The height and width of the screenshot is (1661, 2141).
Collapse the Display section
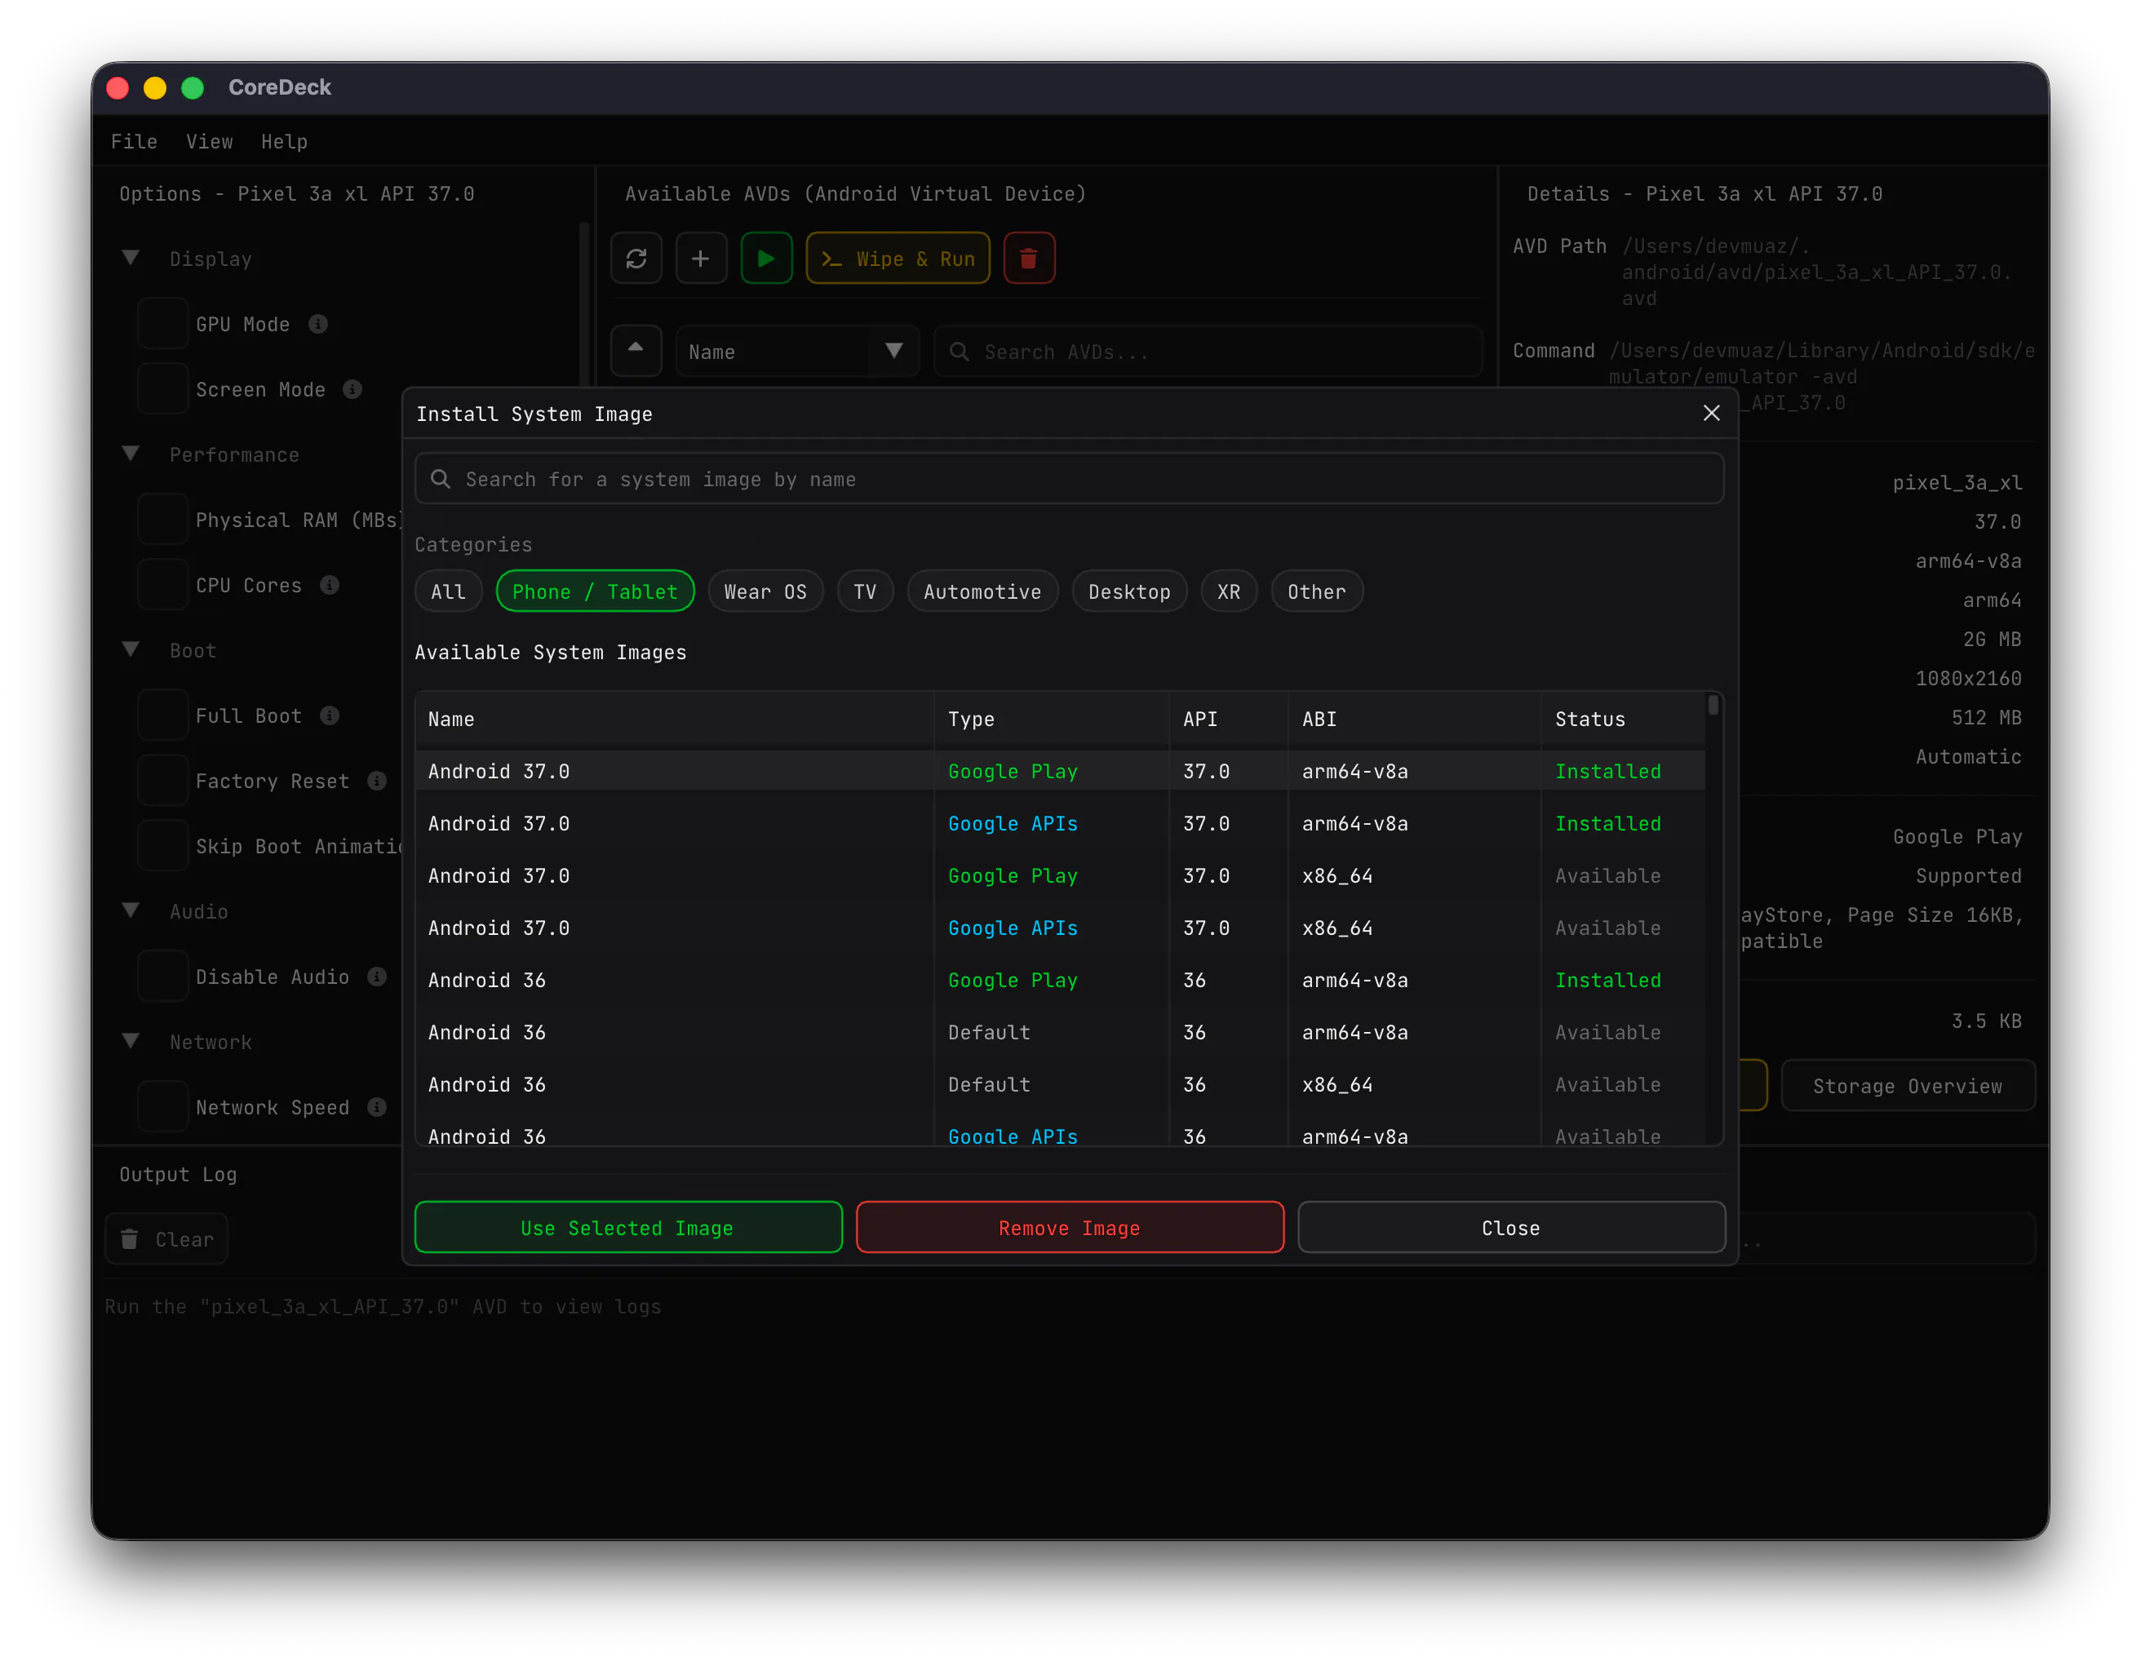(131, 258)
